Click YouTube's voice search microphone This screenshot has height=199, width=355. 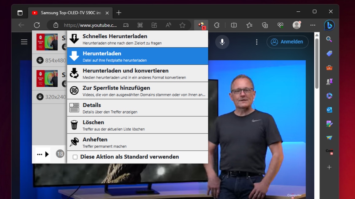click(222, 42)
